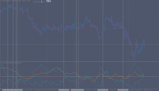The width and height of the screenshot is (159, 91).
Task: Click the 9 Feb 2022 time axis label
Action: [113, 90]
